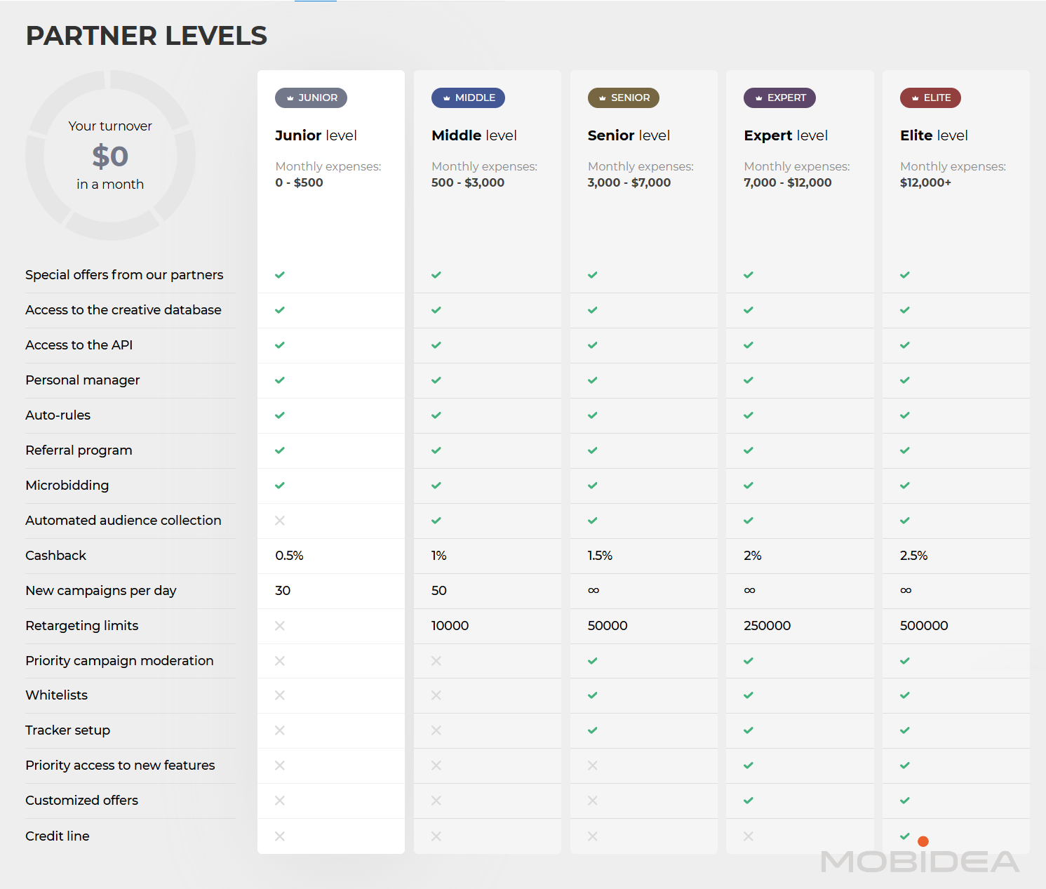Click the Junior level badge
Image resolution: width=1046 pixels, height=889 pixels.
[311, 98]
